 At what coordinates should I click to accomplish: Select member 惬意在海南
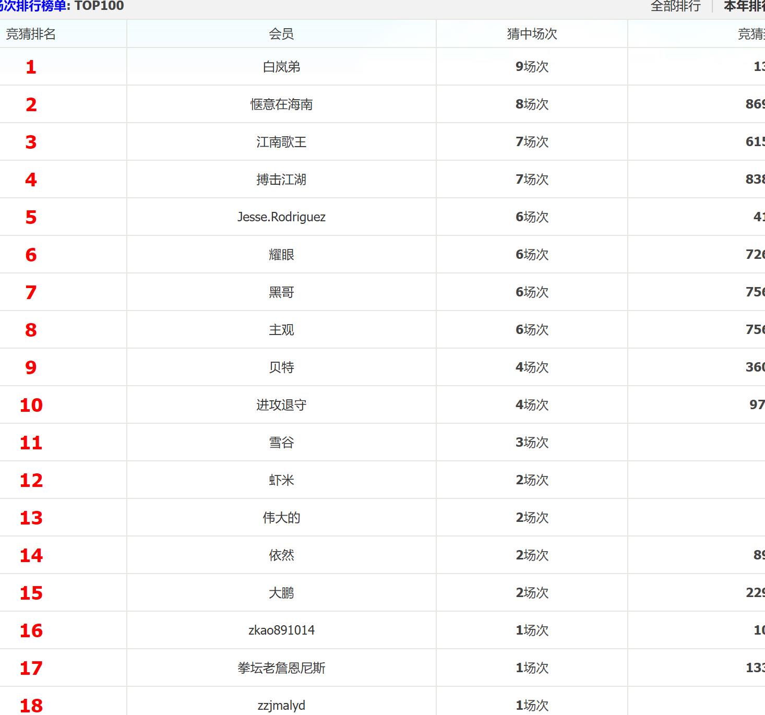pyautogui.click(x=281, y=104)
